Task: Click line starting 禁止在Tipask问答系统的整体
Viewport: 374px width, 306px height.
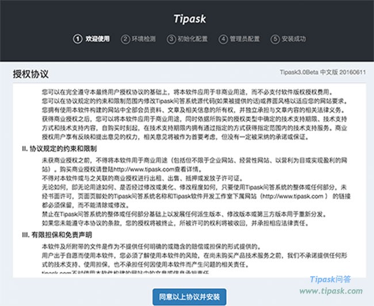Action: click(184, 214)
